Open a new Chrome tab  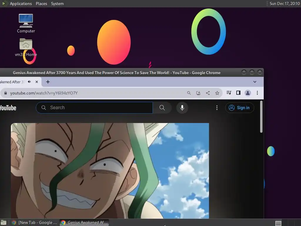click(x=48, y=82)
